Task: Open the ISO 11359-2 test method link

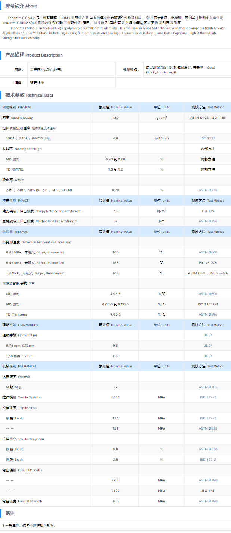Action: [x=208, y=304]
